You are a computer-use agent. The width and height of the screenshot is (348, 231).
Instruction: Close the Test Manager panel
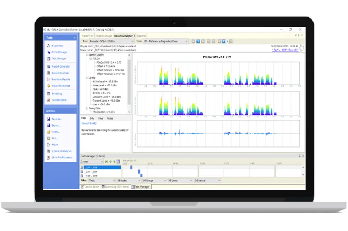[x=303, y=156]
